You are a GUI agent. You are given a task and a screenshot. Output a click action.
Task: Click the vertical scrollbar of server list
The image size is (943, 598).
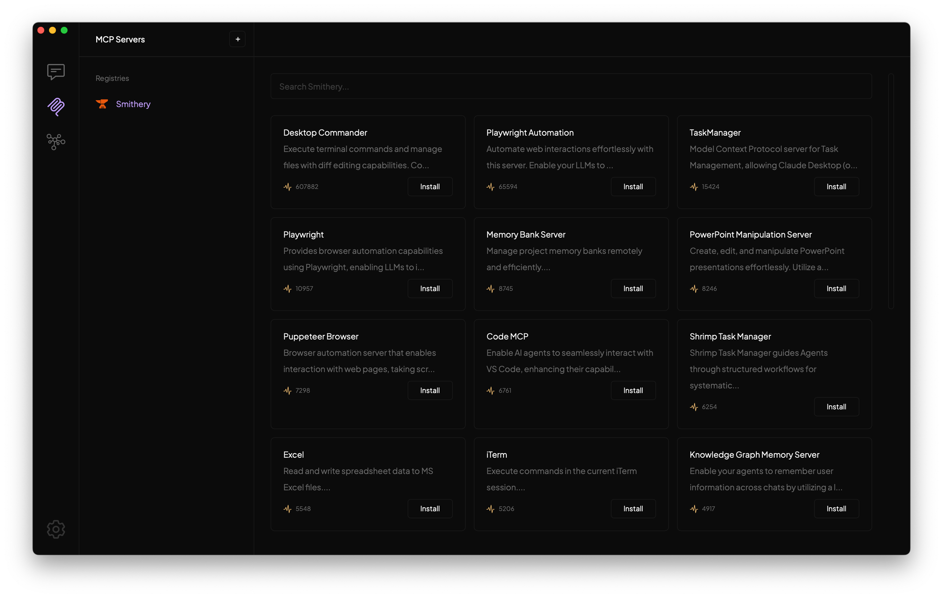[x=891, y=191]
